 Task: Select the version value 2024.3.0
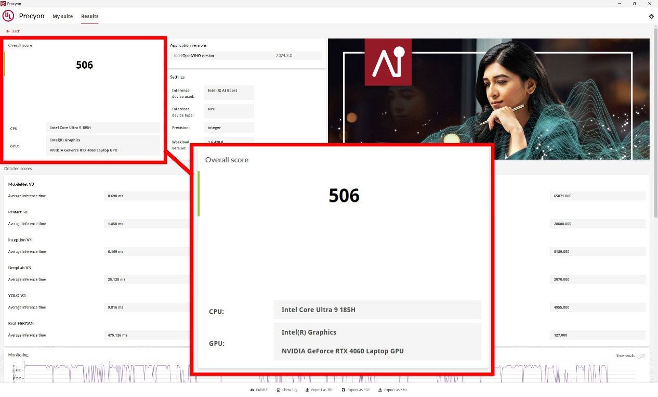(284, 56)
